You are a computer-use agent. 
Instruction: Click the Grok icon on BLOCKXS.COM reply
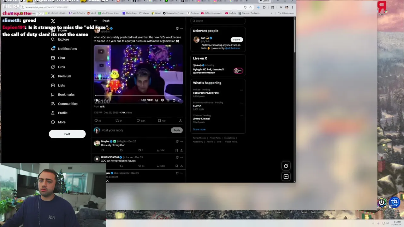[x=177, y=157]
